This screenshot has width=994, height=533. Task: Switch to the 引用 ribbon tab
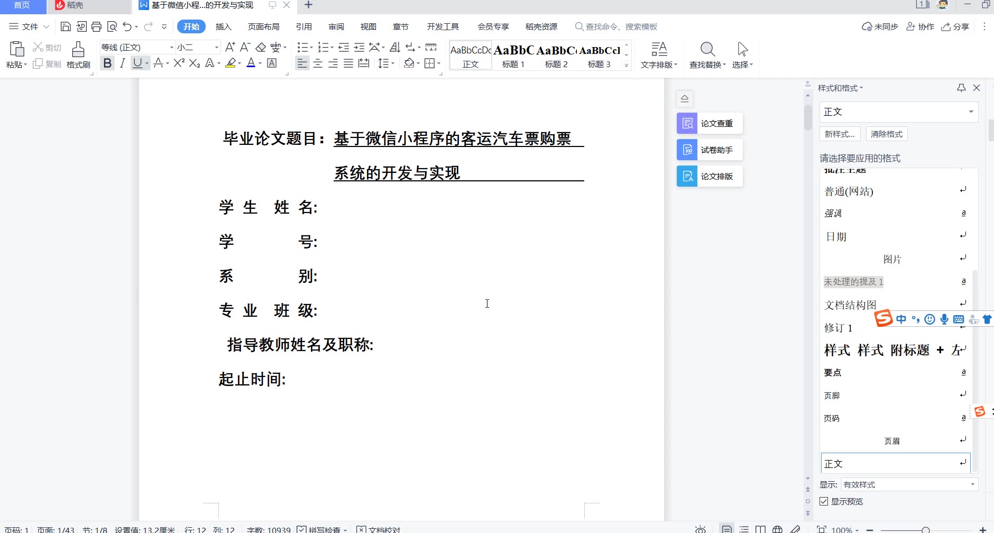pyautogui.click(x=303, y=26)
